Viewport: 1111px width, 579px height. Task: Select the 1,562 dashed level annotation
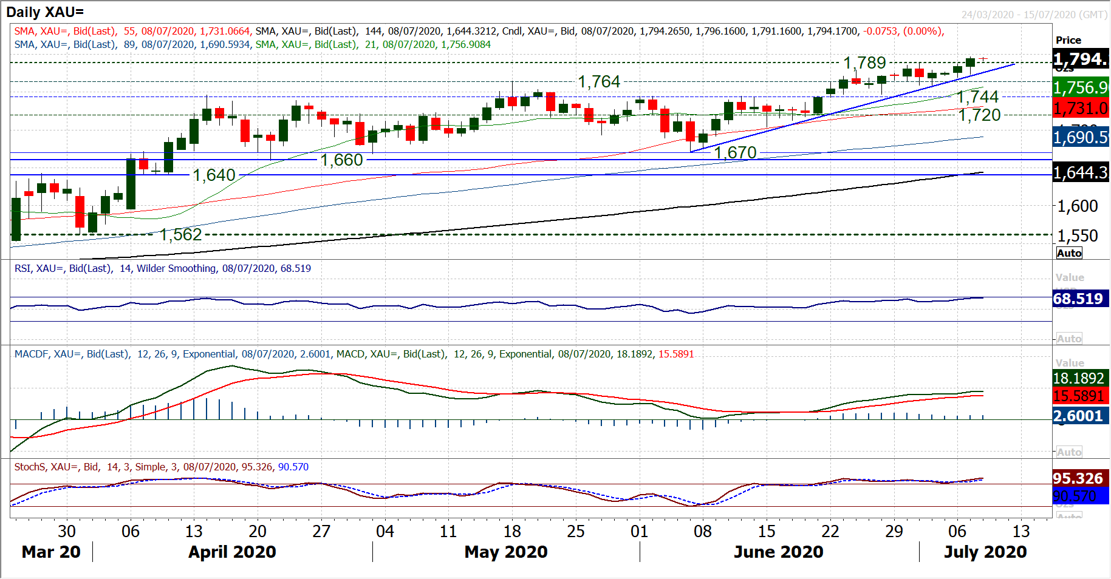[x=180, y=234]
